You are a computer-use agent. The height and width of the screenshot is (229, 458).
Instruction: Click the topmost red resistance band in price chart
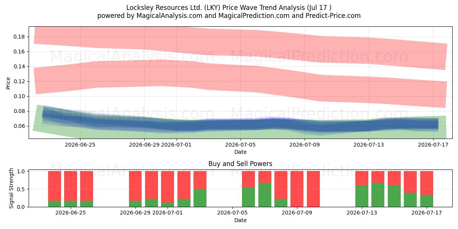click(240, 44)
